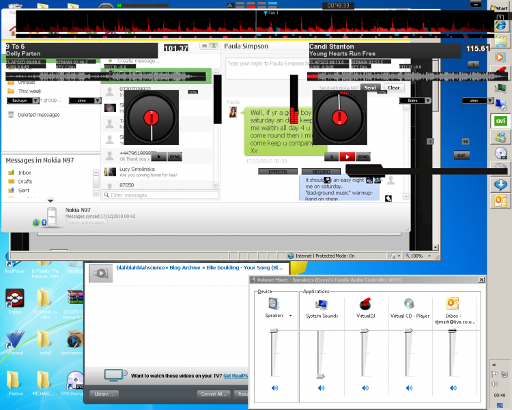Expand the collapse arrow below Nokia N97 folders
This screenshot has width=512, height=410.
(51, 200)
